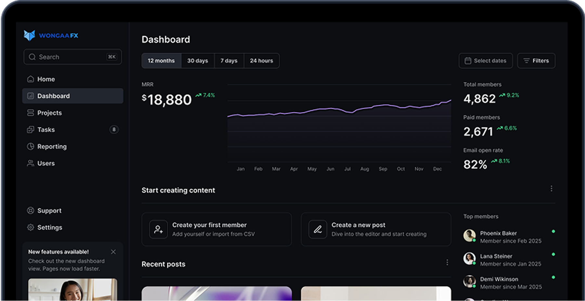Viewport: 585px width, 301px height.
Task: Click Create your first member card
Action: click(x=216, y=229)
